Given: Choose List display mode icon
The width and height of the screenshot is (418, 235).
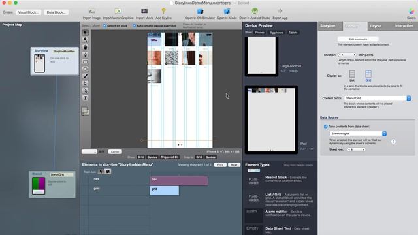Looking at the screenshot, I should [352, 76].
